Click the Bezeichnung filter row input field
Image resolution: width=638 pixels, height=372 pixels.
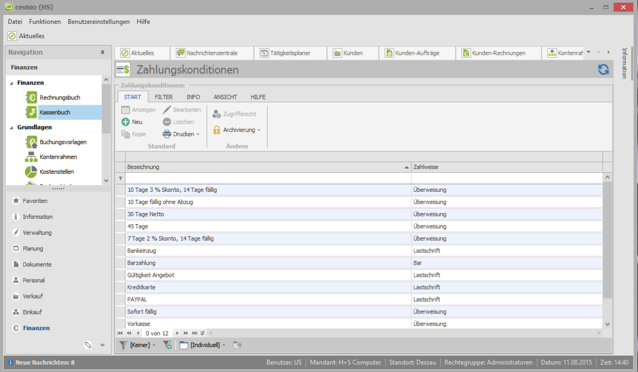pyautogui.click(x=268, y=178)
